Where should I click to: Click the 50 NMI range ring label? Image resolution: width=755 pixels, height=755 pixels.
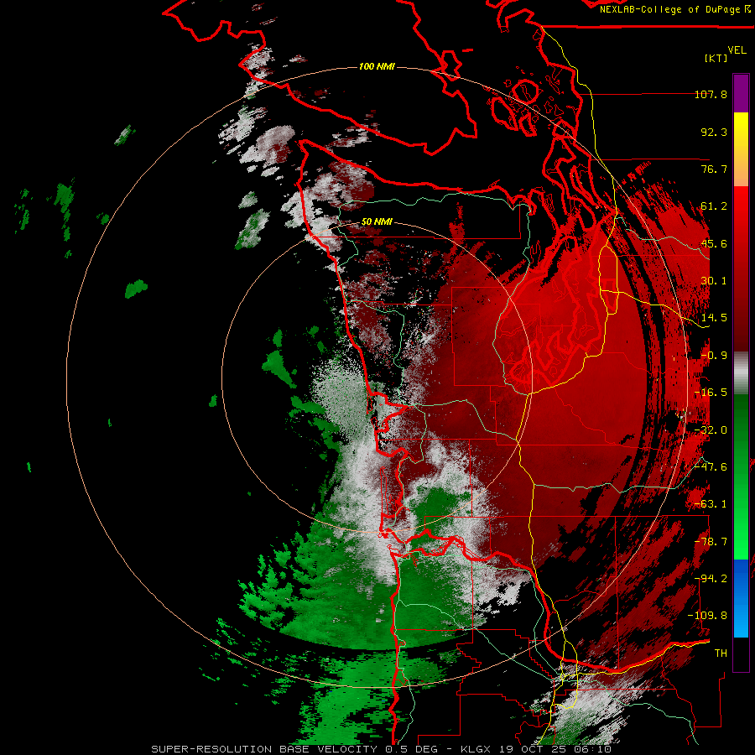377,222
